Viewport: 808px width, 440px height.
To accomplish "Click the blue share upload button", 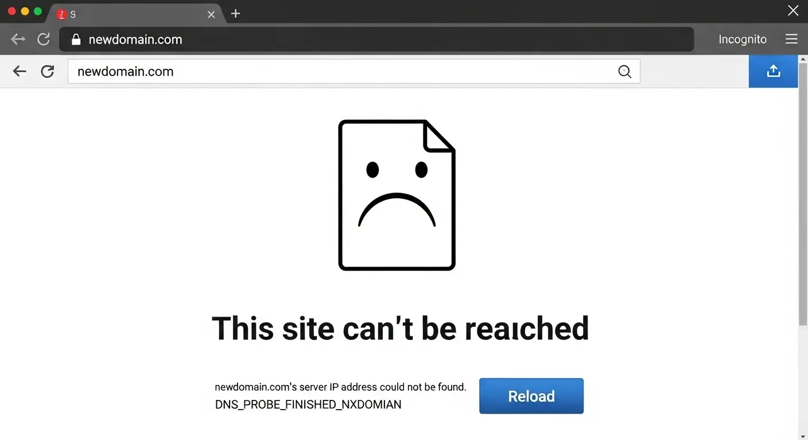I will click(x=773, y=71).
